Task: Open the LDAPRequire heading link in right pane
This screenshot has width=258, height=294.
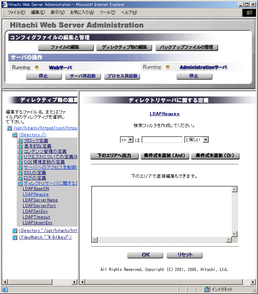Action: point(165,114)
